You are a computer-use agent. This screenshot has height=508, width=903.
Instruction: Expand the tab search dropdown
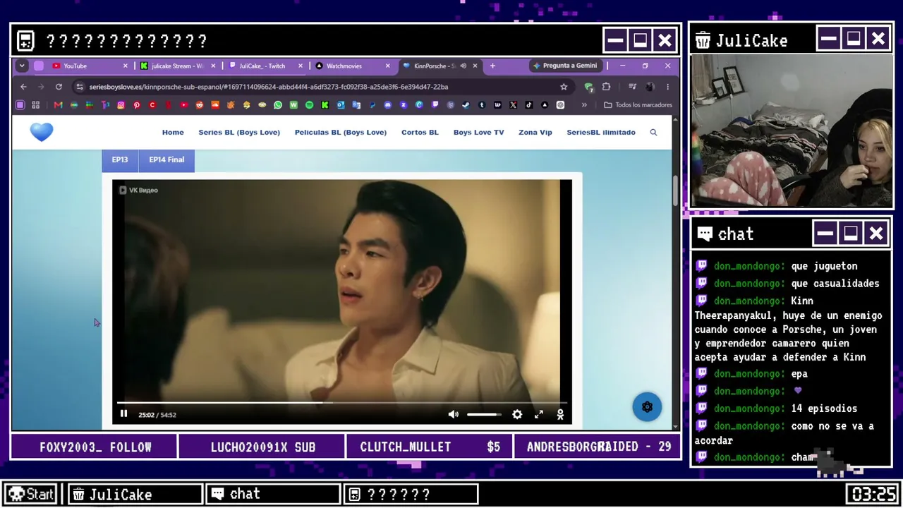click(x=22, y=66)
